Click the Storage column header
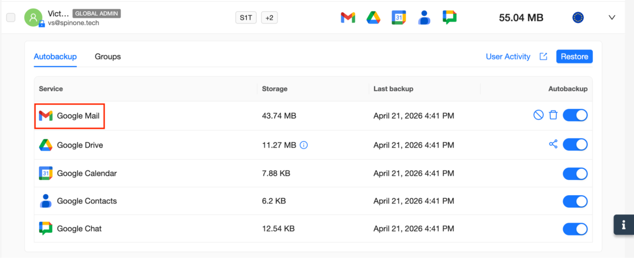 [x=275, y=89]
